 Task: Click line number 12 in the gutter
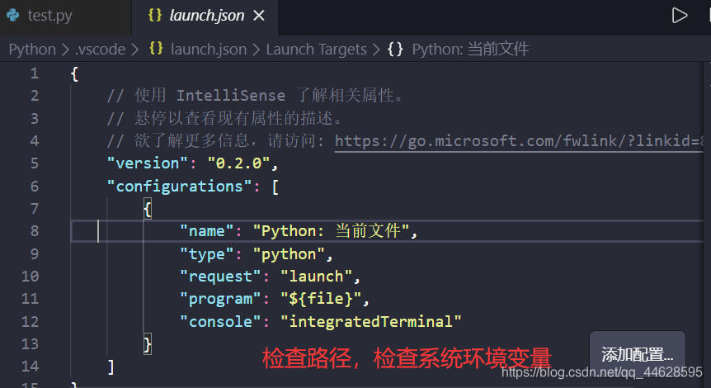[x=30, y=322]
